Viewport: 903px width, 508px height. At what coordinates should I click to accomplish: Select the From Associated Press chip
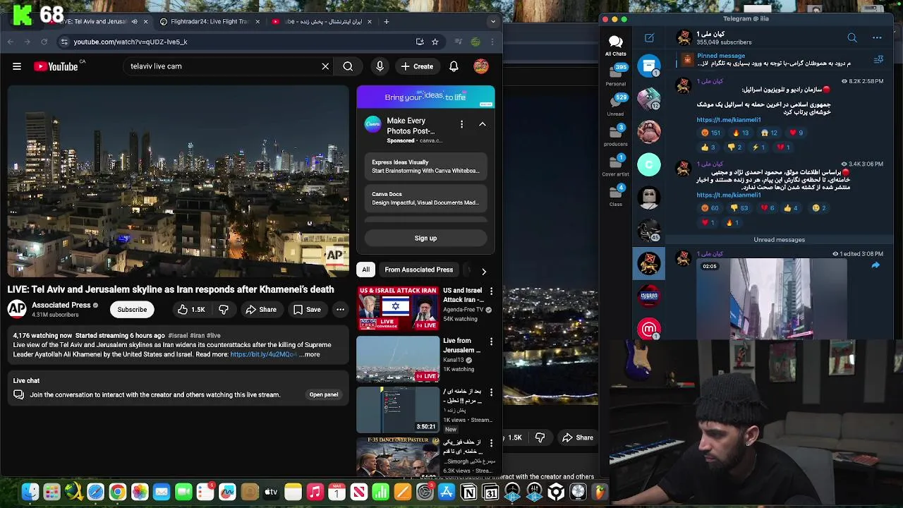click(x=418, y=270)
